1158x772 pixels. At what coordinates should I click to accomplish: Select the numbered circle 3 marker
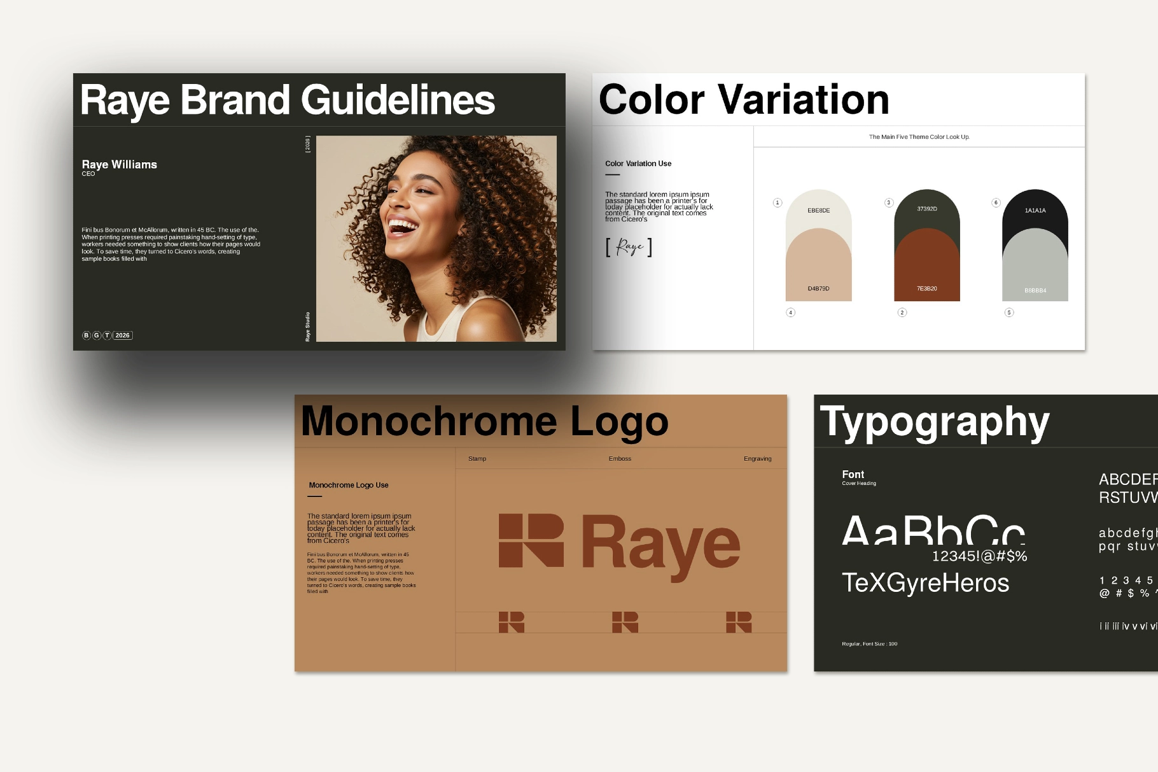pyautogui.click(x=888, y=202)
